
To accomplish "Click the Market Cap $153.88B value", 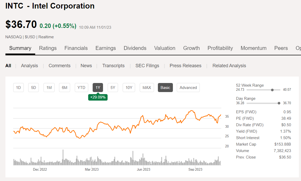I will [283, 144].
